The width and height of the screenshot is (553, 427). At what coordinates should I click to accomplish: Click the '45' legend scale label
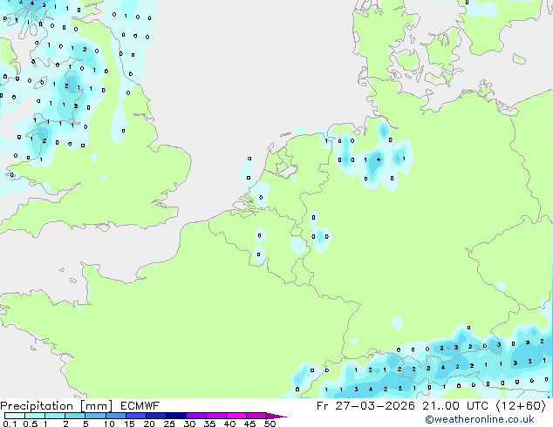pos(249,424)
